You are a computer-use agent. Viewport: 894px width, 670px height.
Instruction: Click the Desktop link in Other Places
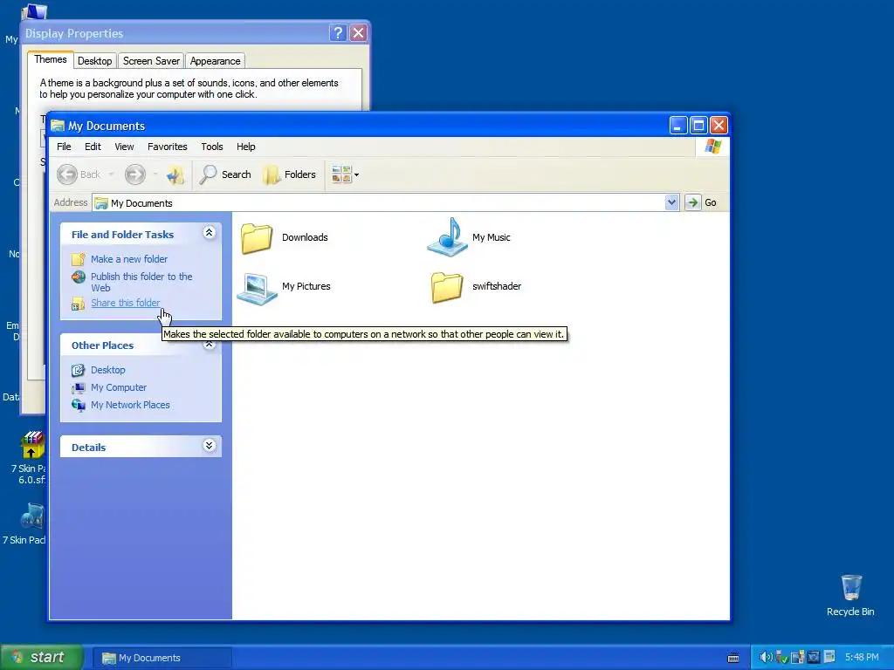pyautogui.click(x=107, y=370)
